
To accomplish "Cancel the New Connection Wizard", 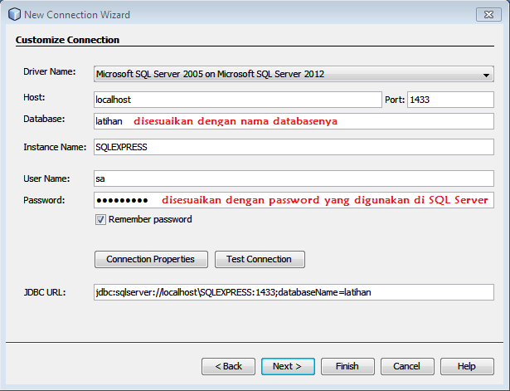I will pos(407,366).
